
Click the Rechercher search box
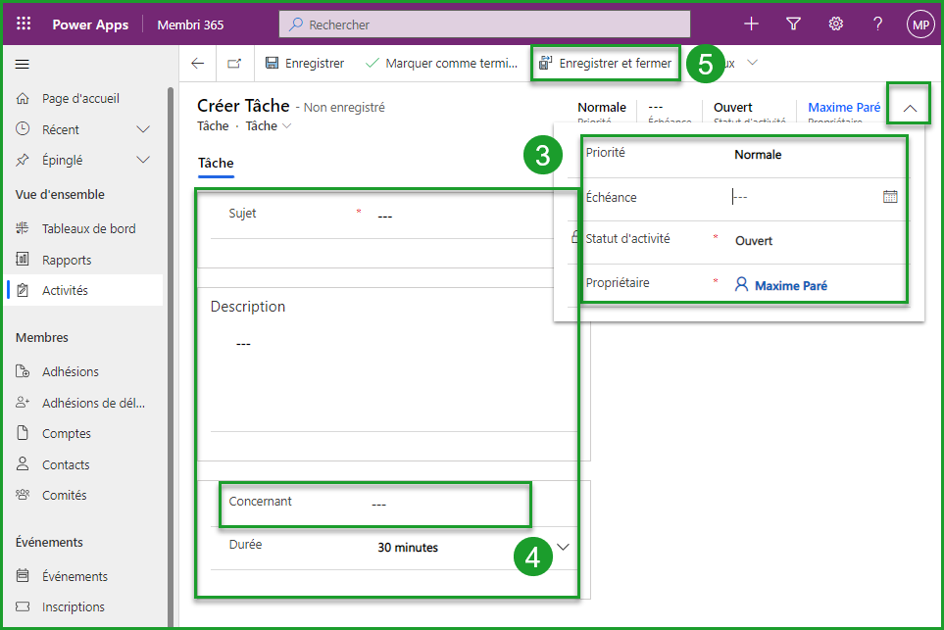pos(485,24)
